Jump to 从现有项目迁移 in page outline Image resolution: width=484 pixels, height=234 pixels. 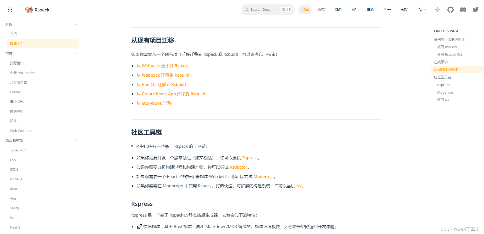457,70
